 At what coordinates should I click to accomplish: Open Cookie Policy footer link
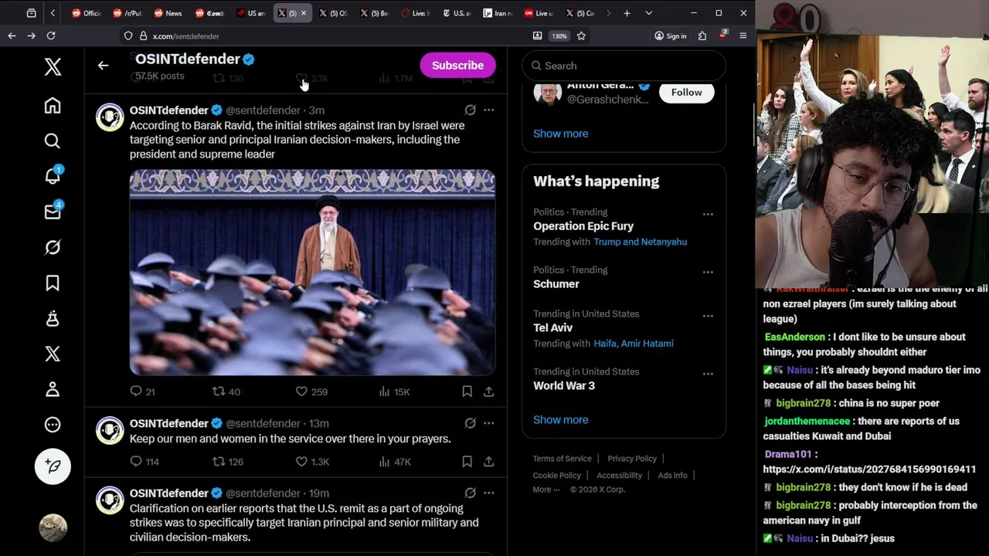pyautogui.click(x=556, y=476)
